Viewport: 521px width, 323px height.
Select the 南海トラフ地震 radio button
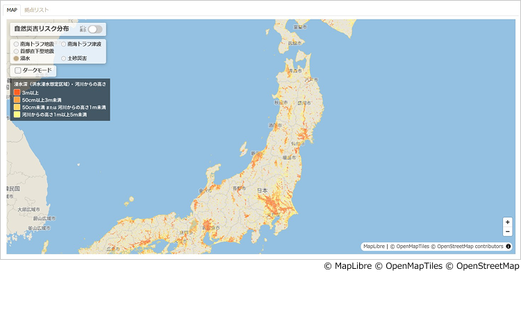pyautogui.click(x=17, y=44)
